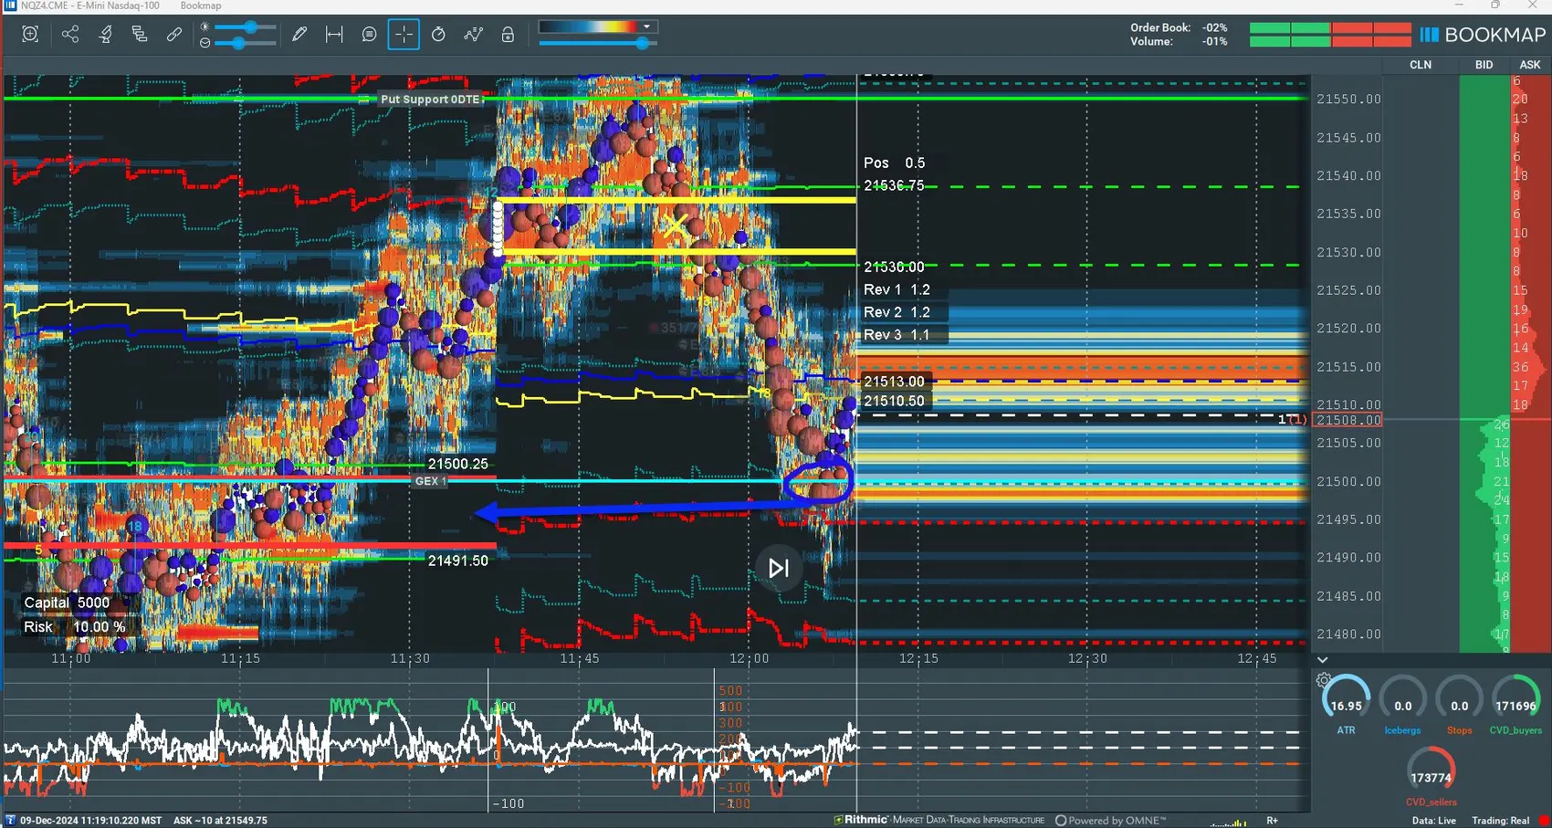
Task: Click the Rev 1 1.2 label
Action: tap(897, 289)
